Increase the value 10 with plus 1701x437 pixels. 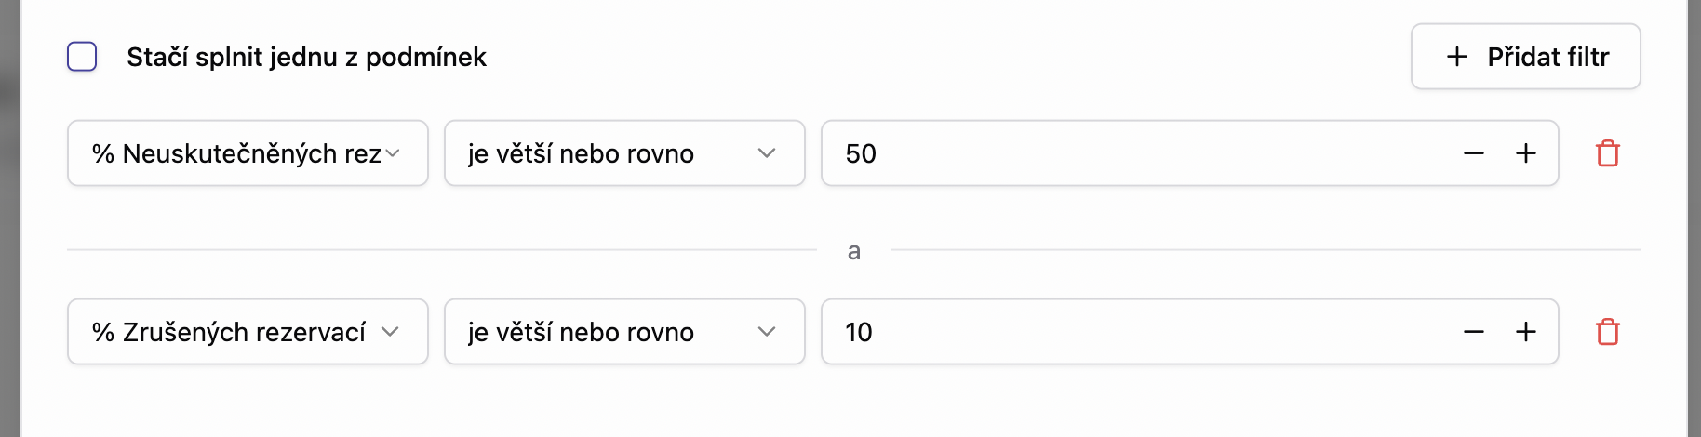coord(1525,332)
